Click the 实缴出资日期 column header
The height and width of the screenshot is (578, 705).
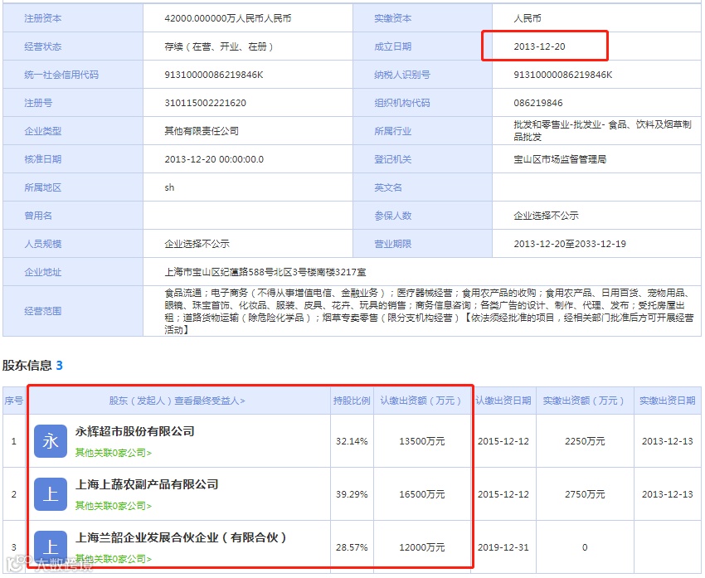point(668,401)
